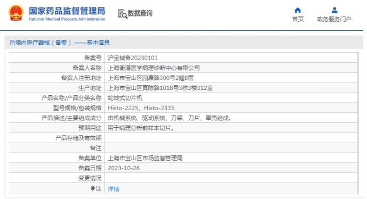Click the lightbulb icon next to 注
Viewport: 367px width, 199px height.
93,188
